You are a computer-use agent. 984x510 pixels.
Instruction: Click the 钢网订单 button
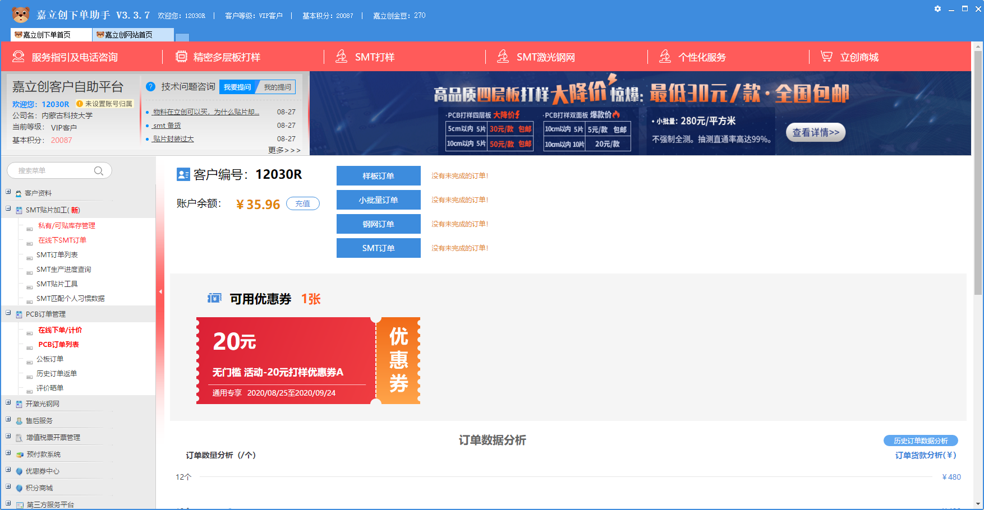click(x=379, y=224)
